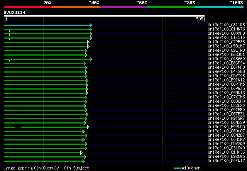Click the 505 end position label
Viewport: 247px width, 171px height.
[x=200, y=19]
